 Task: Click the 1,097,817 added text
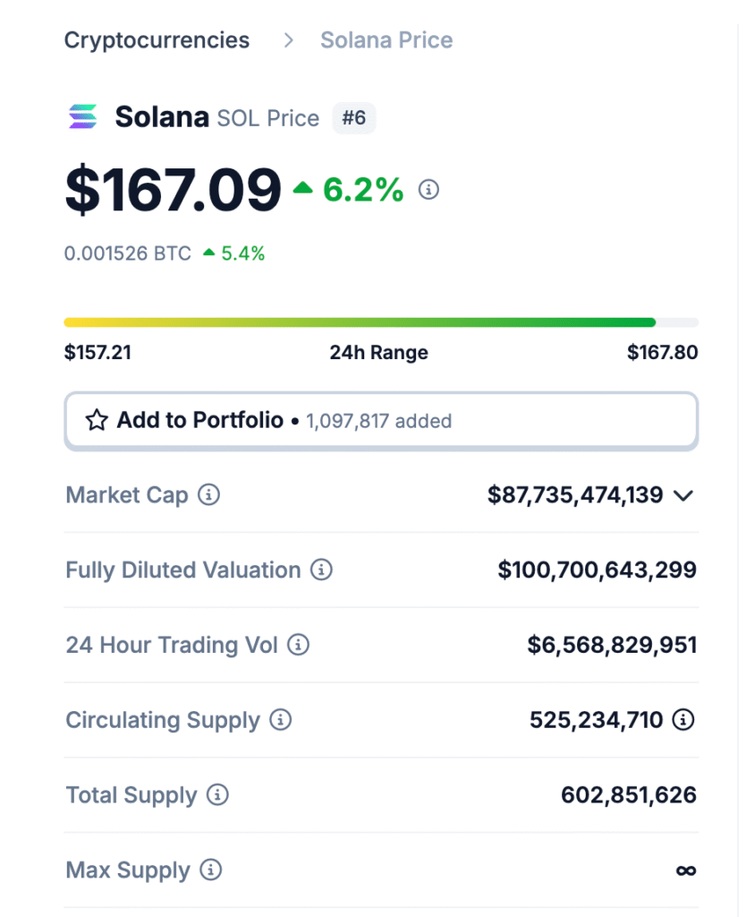coord(379,421)
